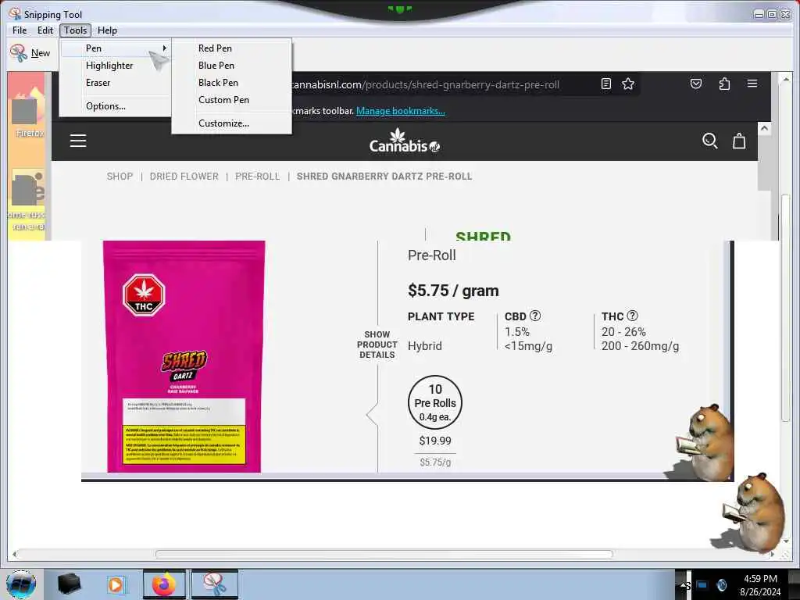800x600 pixels.
Task: Go to DRIED FLOWER breadcrumb link
Action: click(x=184, y=177)
